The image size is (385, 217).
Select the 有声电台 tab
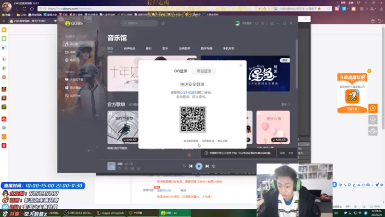pos(129,49)
